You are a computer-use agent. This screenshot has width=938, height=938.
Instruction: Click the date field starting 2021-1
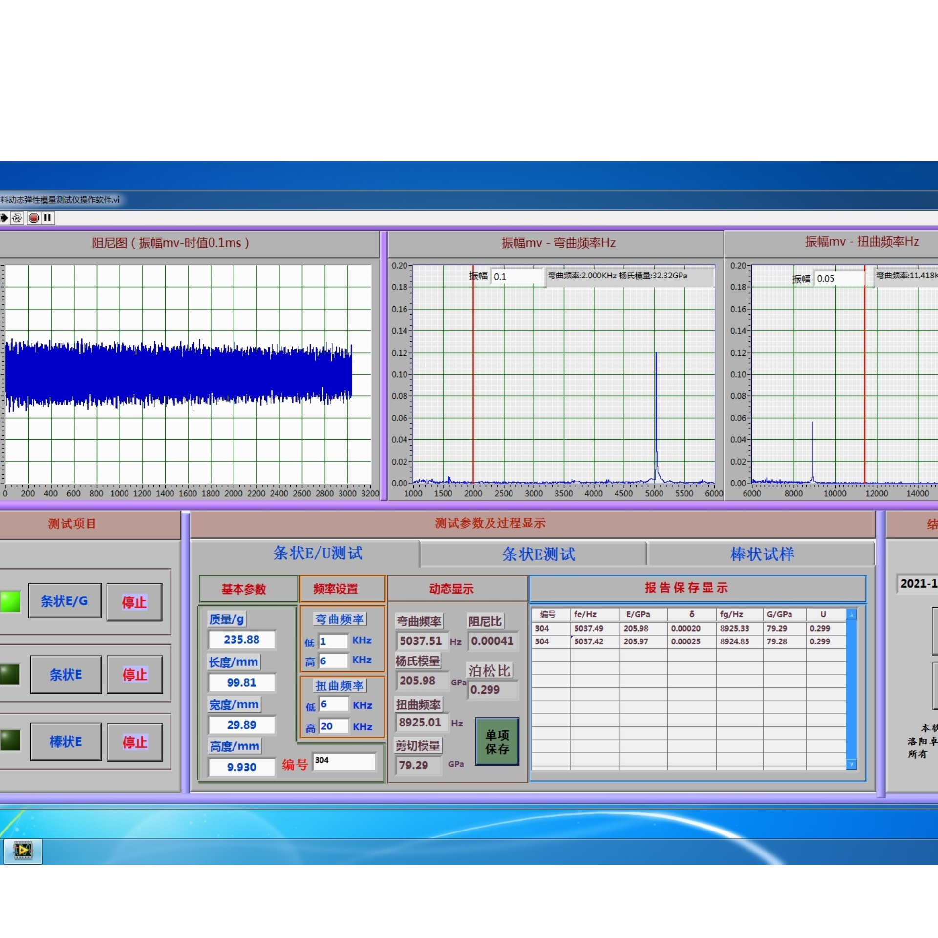918,583
